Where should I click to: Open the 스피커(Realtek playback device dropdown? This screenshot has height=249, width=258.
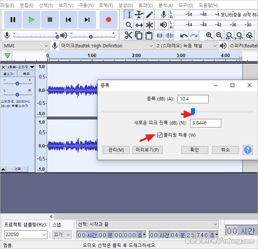[243, 46]
